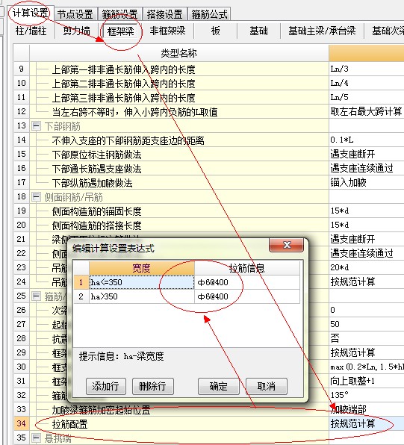Click the 135° value cell in row 32
The image size is (404, 445).
coord(367,395)
